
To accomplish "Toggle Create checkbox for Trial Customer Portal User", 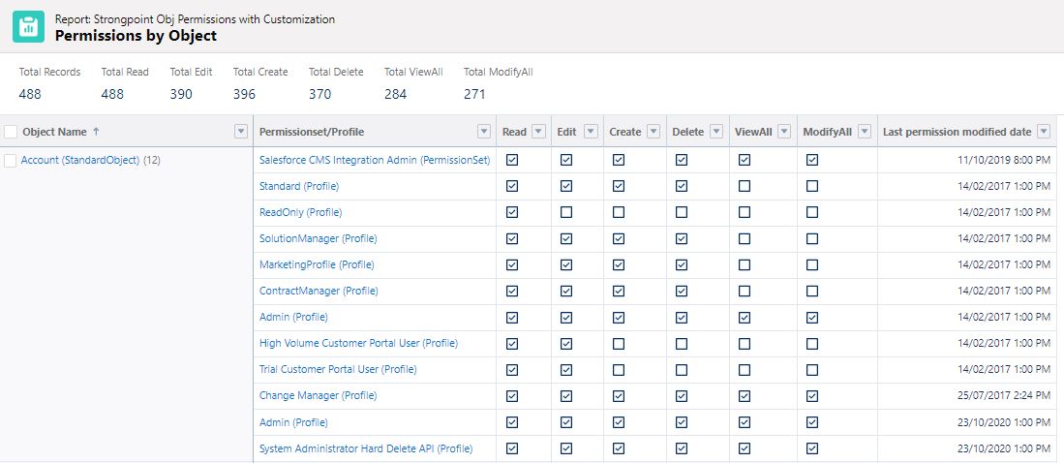I will coord(619,369).
